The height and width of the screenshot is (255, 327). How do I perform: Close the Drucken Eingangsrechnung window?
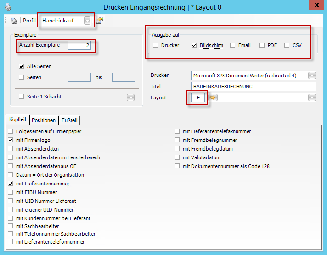tap(316, 6)
